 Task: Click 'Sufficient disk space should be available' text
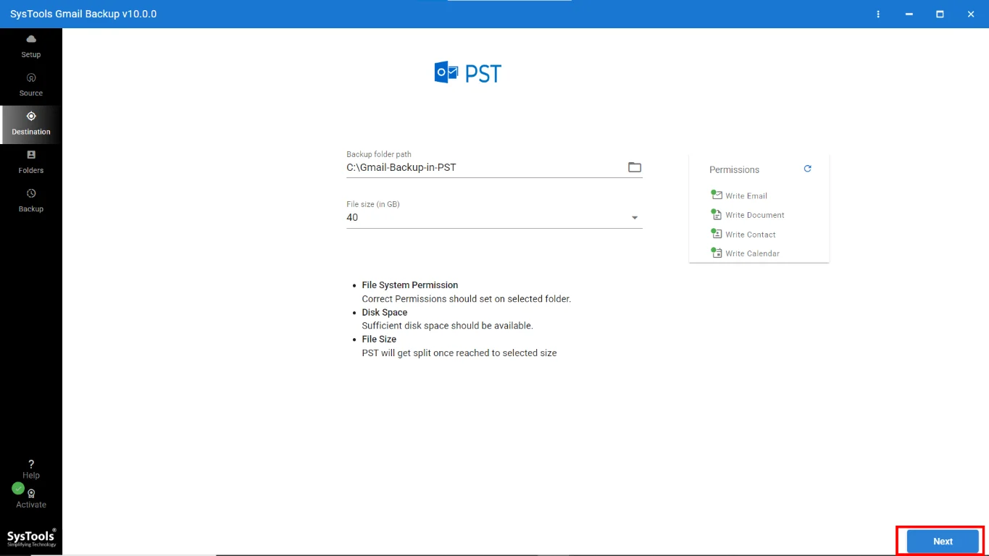tap(447, 326)
